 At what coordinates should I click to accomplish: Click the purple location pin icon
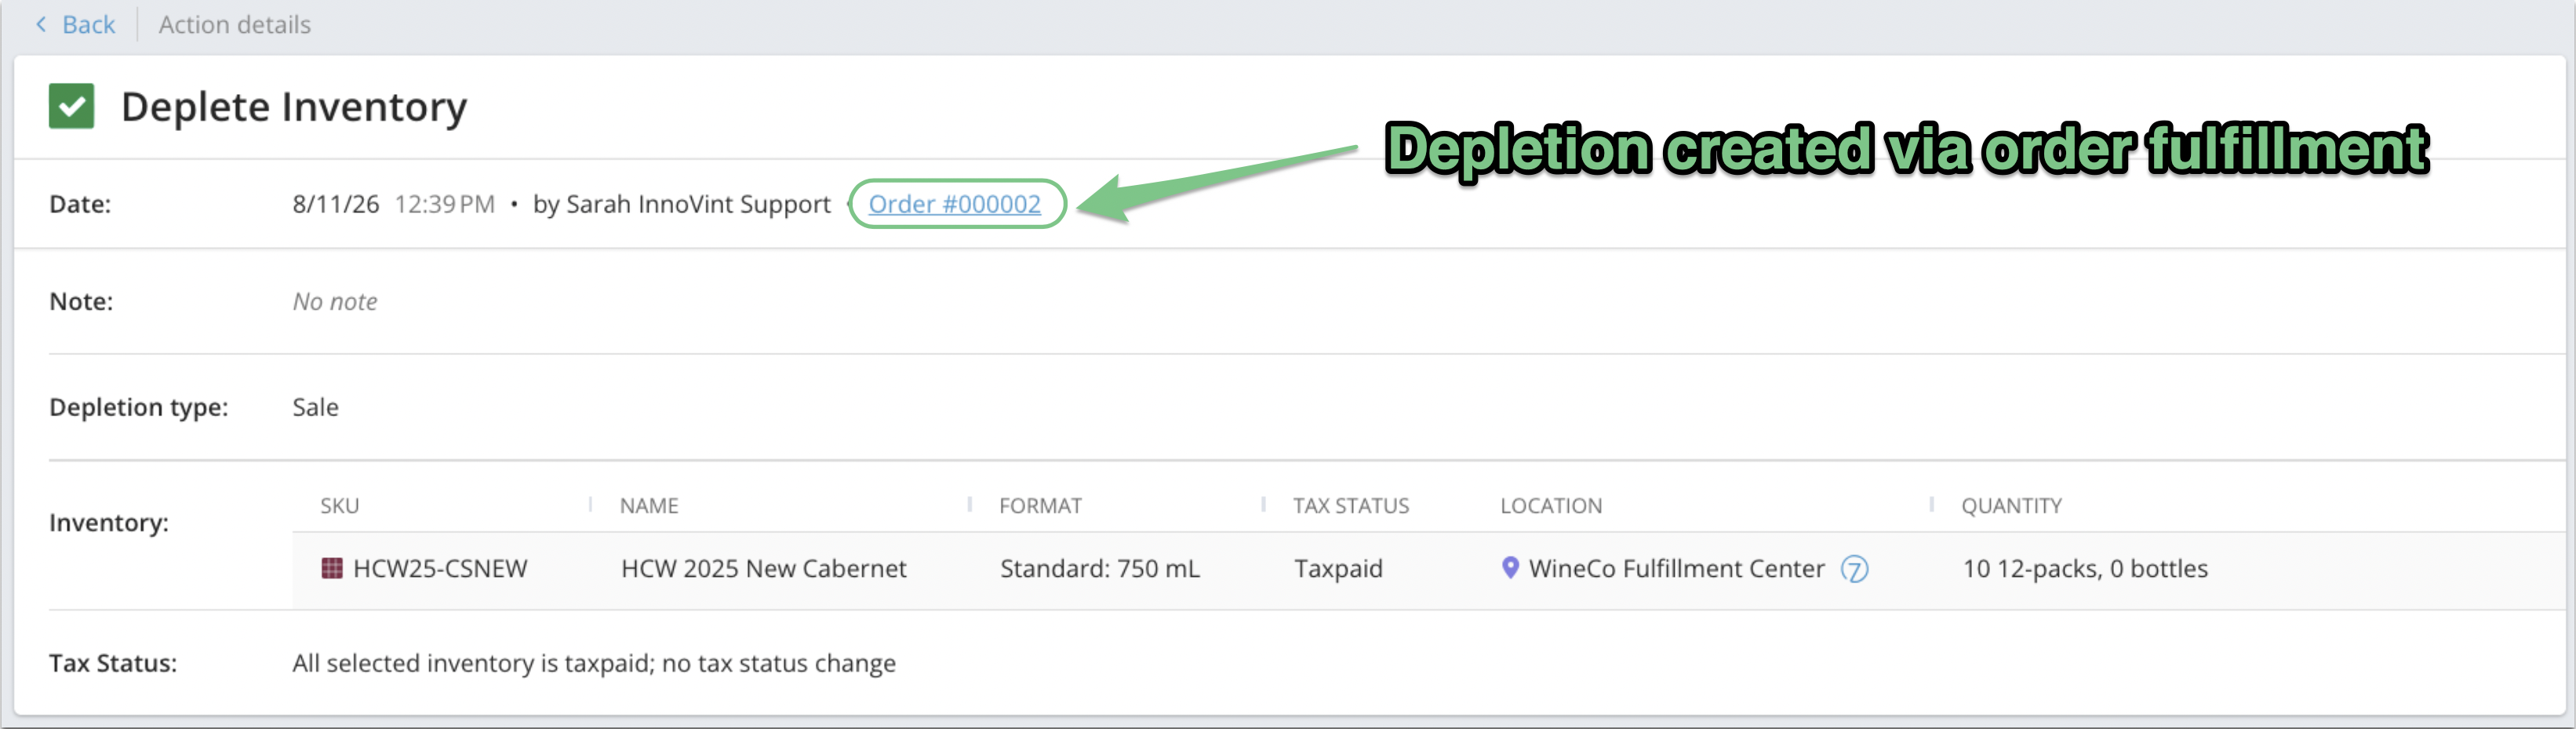(x=1510, y=568)
